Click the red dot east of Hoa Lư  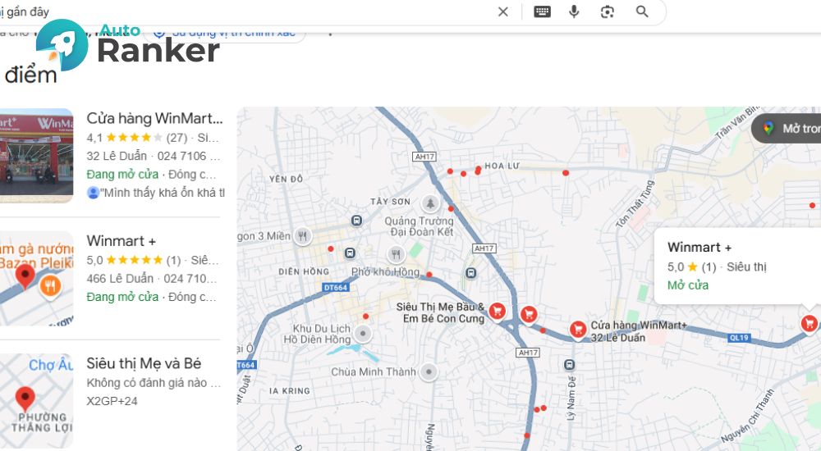click(566, 173)
